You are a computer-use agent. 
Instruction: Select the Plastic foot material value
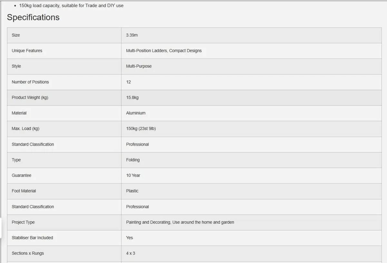[132, 191]
